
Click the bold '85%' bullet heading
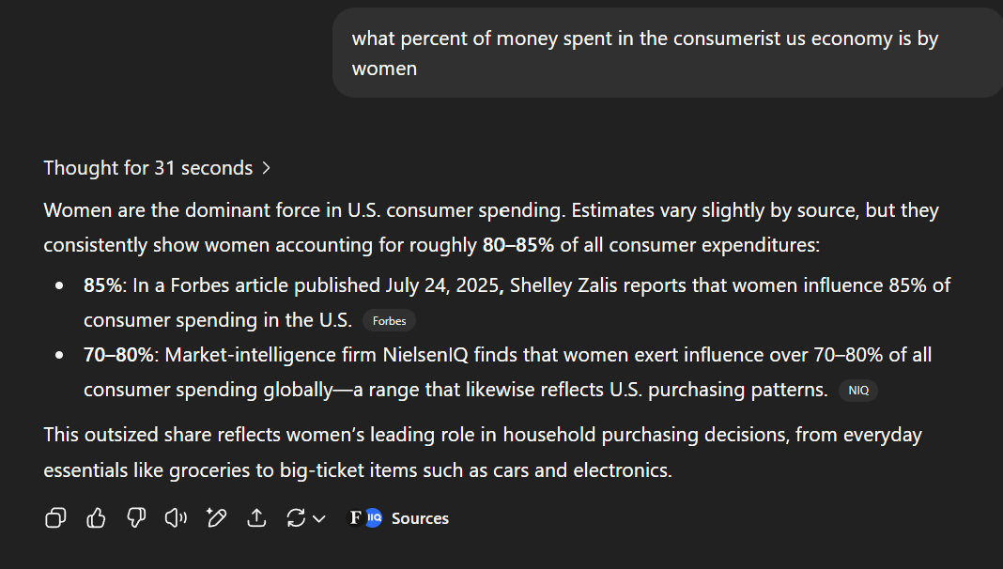103,285
